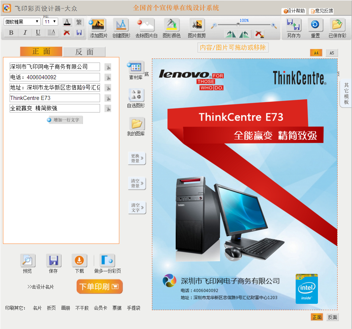Select the Image Crop (图片裁剪) tool
Screen dimensions: 352x329
pyautogui.click(x=197, y=26)
